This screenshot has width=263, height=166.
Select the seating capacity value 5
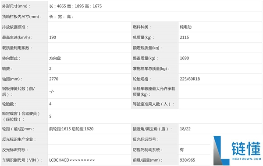point(50,116)
